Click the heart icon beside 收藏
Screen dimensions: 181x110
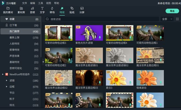click(x=7, y=19)
